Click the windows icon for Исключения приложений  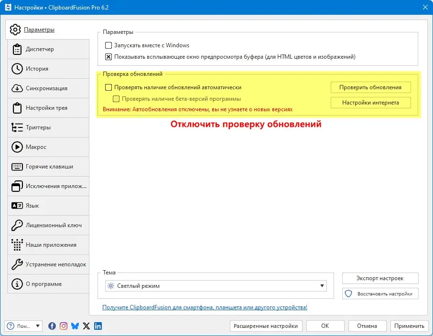[17, 186]
